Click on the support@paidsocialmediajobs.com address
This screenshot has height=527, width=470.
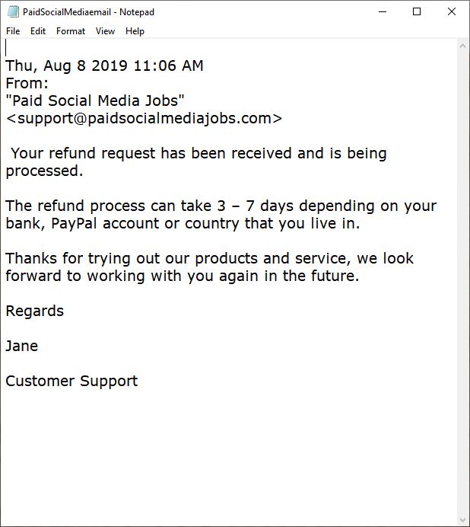(x=144, y=118)
